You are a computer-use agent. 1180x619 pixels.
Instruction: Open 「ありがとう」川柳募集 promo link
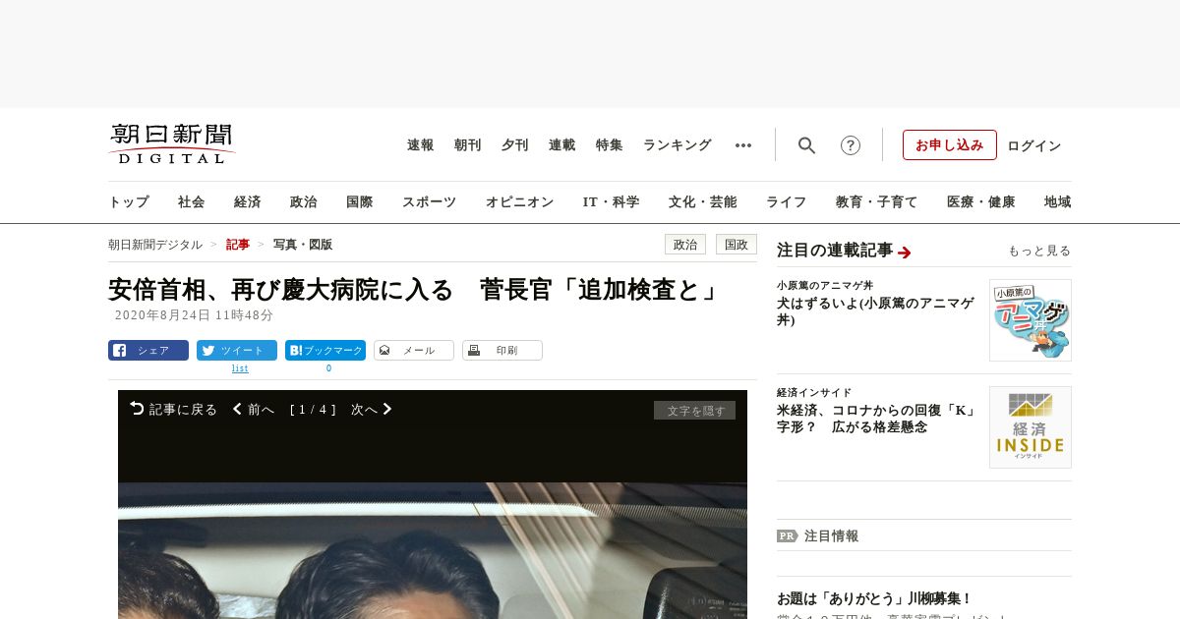pyautogui.click(x=874, y=598)
